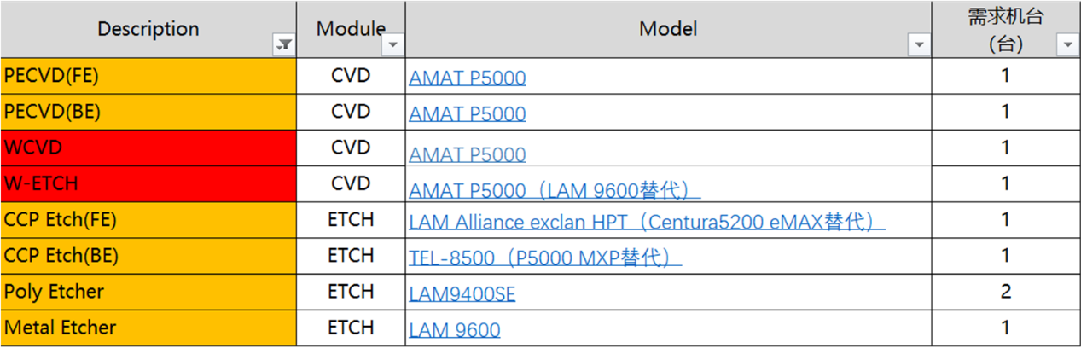Screen dimensions: 1081x348
Task: Click the TEL-8500 (P5000 MXP替代) link
Action: tap(544, 258)
